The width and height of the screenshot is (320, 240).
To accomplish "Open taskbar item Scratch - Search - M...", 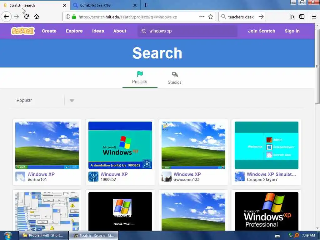I will tap(93, 236).
